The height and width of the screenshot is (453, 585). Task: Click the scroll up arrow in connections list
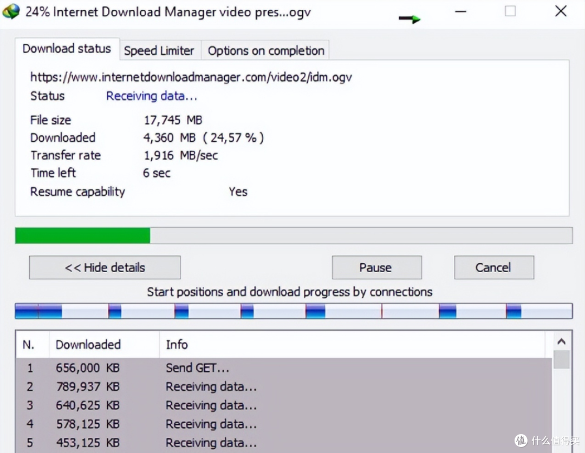tap(561, 342)
